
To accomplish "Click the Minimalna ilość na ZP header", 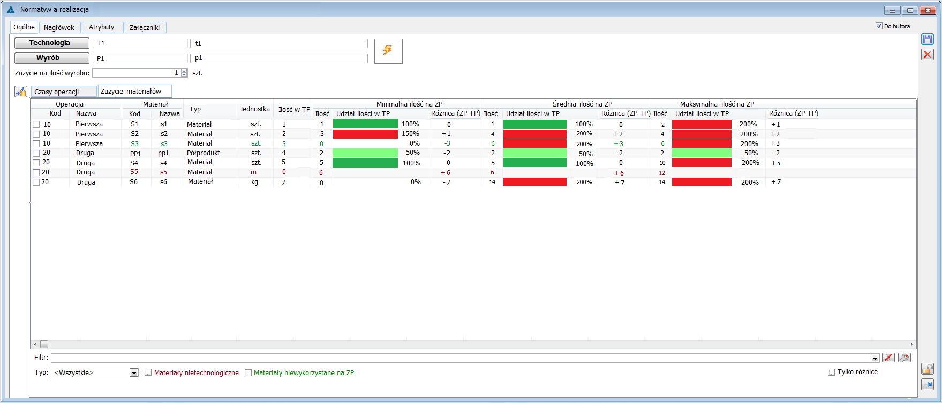I will tap(410, 104).
